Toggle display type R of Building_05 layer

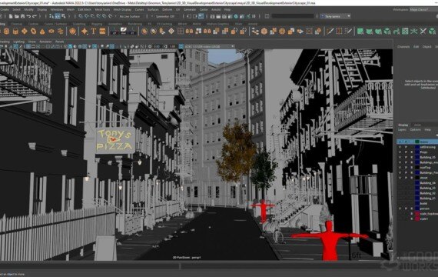click(x=411, y=157)
